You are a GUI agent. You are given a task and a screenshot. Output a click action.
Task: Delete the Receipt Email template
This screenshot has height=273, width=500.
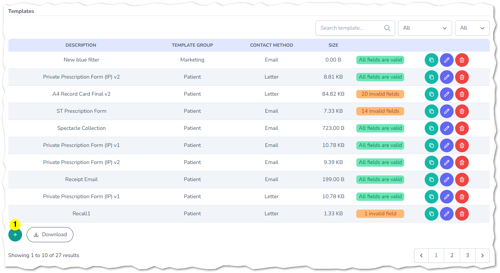pyautogui.click(x=462, y=180)
